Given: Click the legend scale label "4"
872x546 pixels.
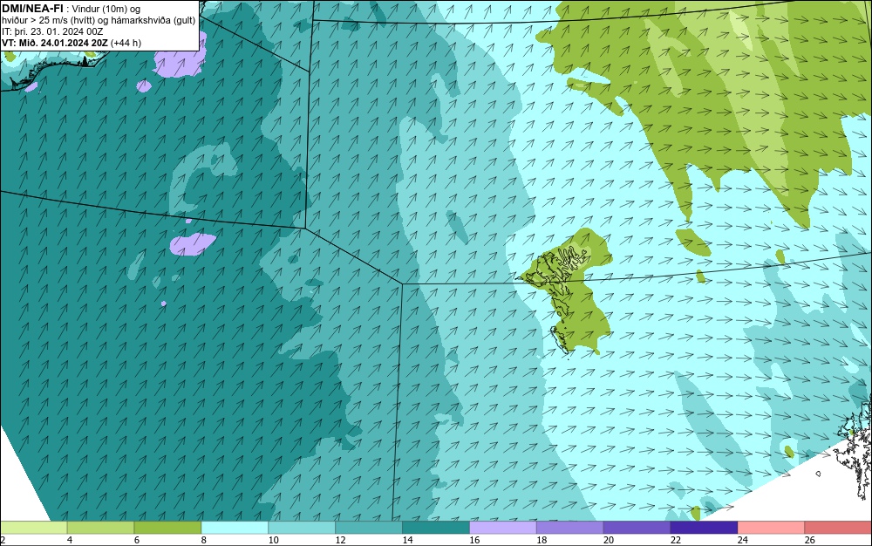Looking at the screenshot, I should pyautogui.click(x=70, y=540).
